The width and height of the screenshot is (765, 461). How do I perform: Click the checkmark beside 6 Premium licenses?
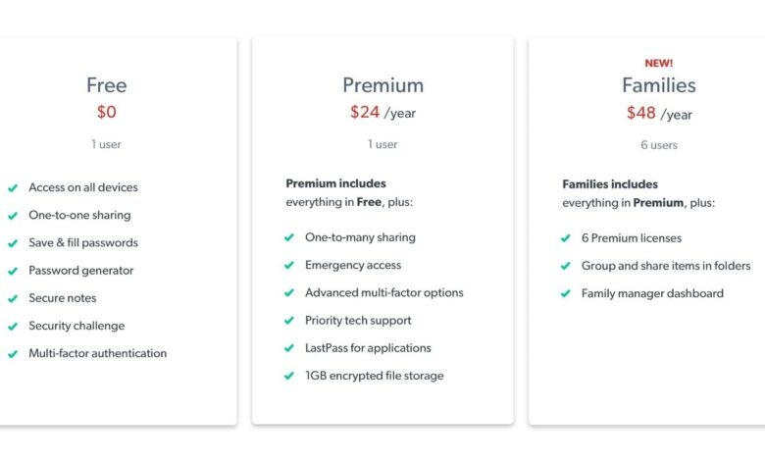point(566,238)
